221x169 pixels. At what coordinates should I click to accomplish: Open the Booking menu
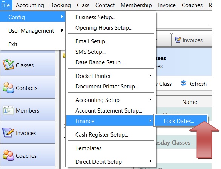point(60,5)
